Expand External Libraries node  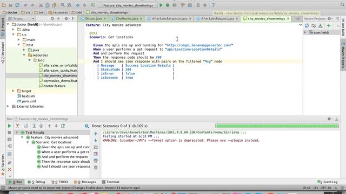(8, 106)
